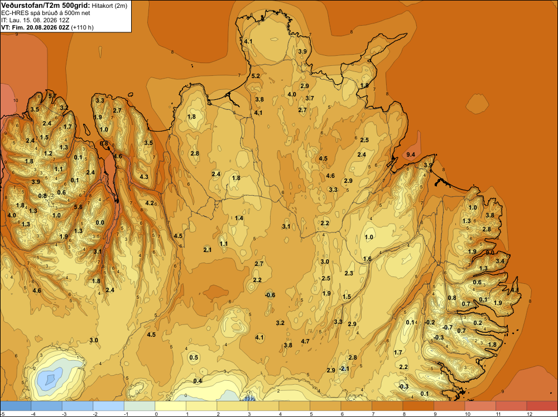Click the 2.3 temperature value on the map
The width and height of the screenshot is (558, 417).
point(349,273)
